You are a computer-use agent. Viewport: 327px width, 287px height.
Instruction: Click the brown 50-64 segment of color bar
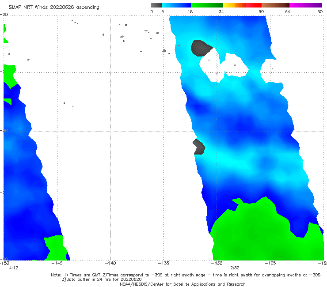[275, 5]
